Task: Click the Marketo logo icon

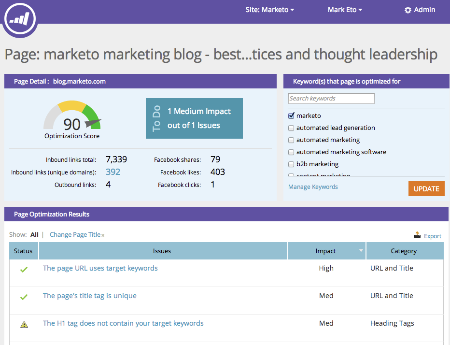Action: point(19,18)
